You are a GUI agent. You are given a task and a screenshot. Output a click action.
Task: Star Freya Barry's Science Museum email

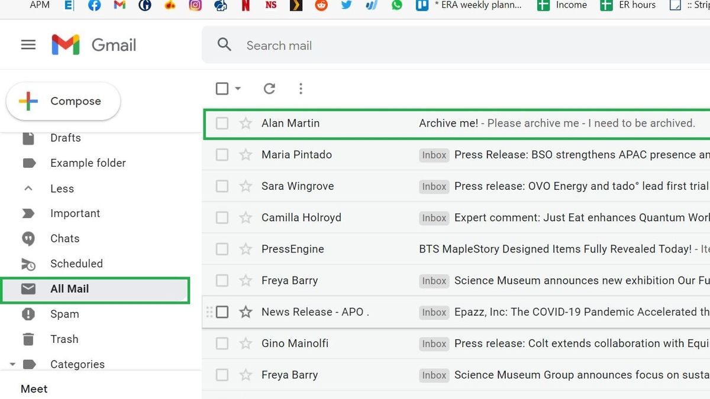click(246, 280)
